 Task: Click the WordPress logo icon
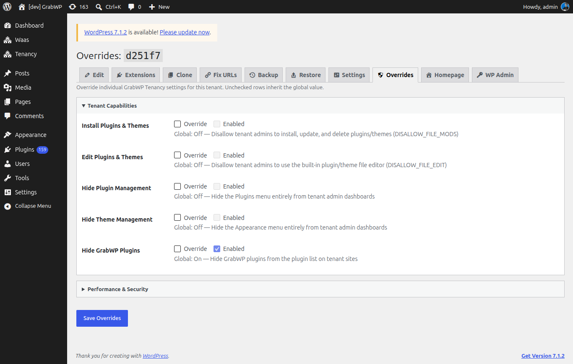pos(7,7)
